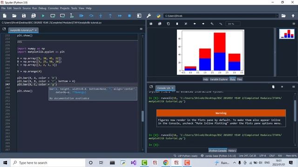The image size is (298, 167).
Task: Run cell and advance icon
Action: click(x=62, y=16)
